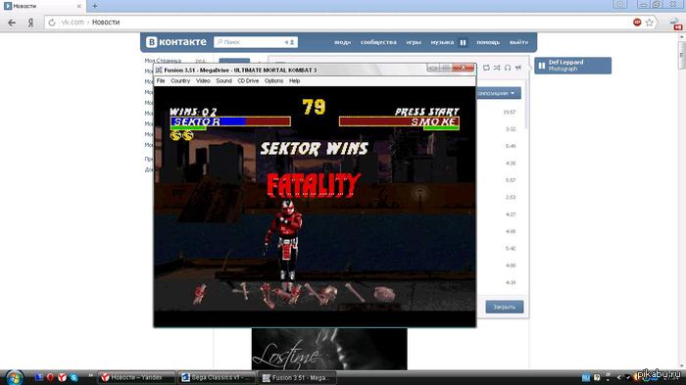The image size is (686, 385).
Task: Minimize the Fusion emulator window
Action: pos(433,68)
